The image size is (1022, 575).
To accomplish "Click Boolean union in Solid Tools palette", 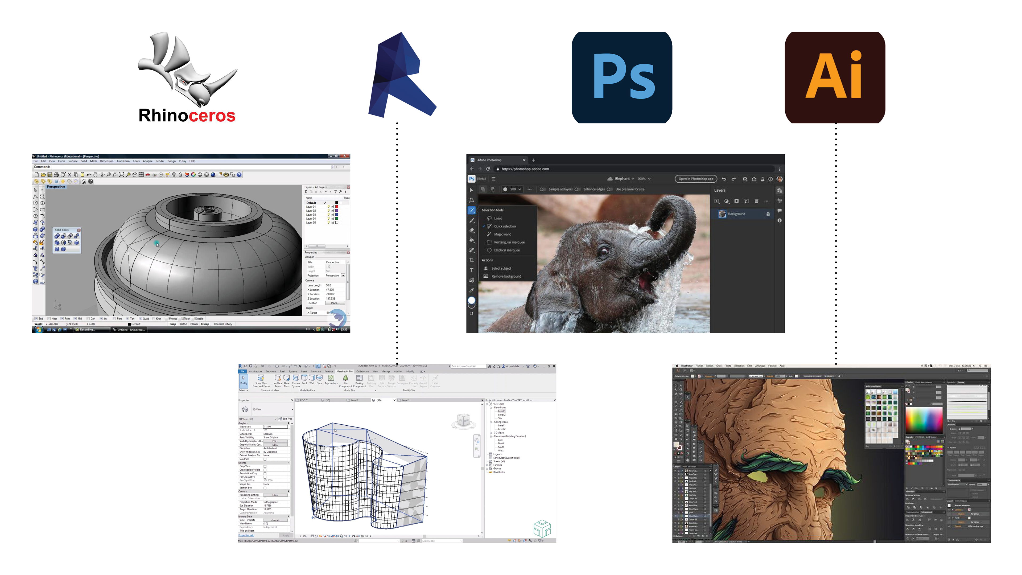I will [x=57, y=236].
